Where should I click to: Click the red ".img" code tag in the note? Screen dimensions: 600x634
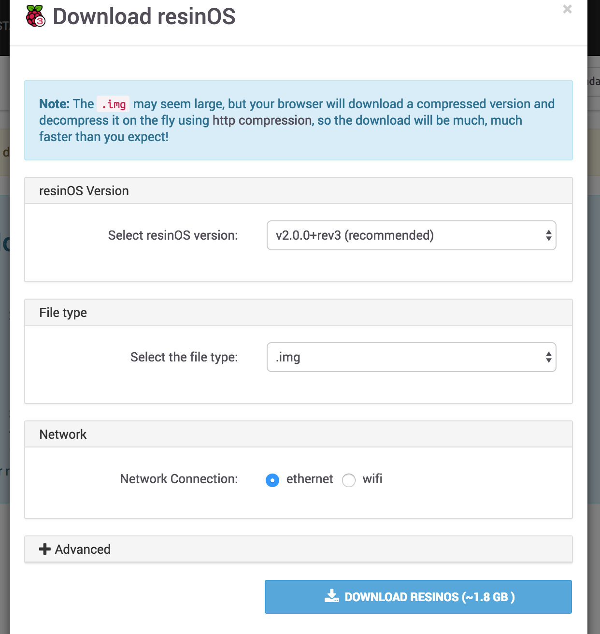pyautogui.click(x=114, y=104)
